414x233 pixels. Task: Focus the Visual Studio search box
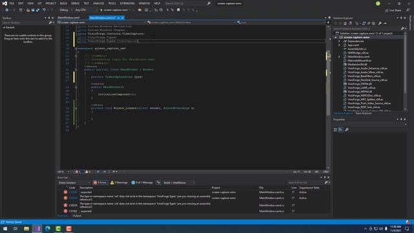point(188,3)
